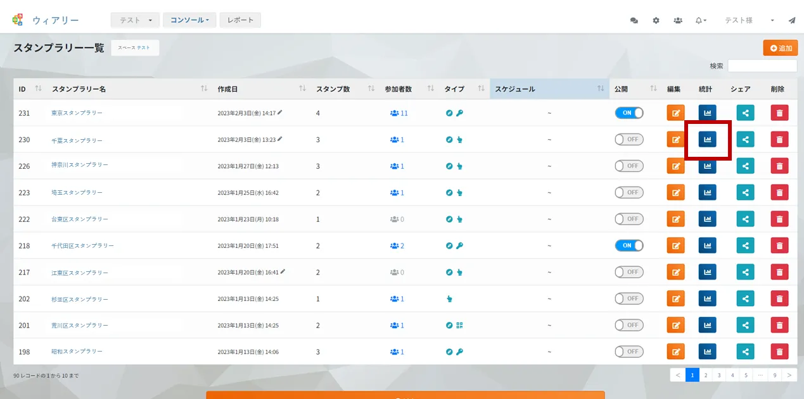Image resolution: width=804 pixels, height=399 pixels.
Task: Share 昭和スタンプラリー
Action: point(746,352)
